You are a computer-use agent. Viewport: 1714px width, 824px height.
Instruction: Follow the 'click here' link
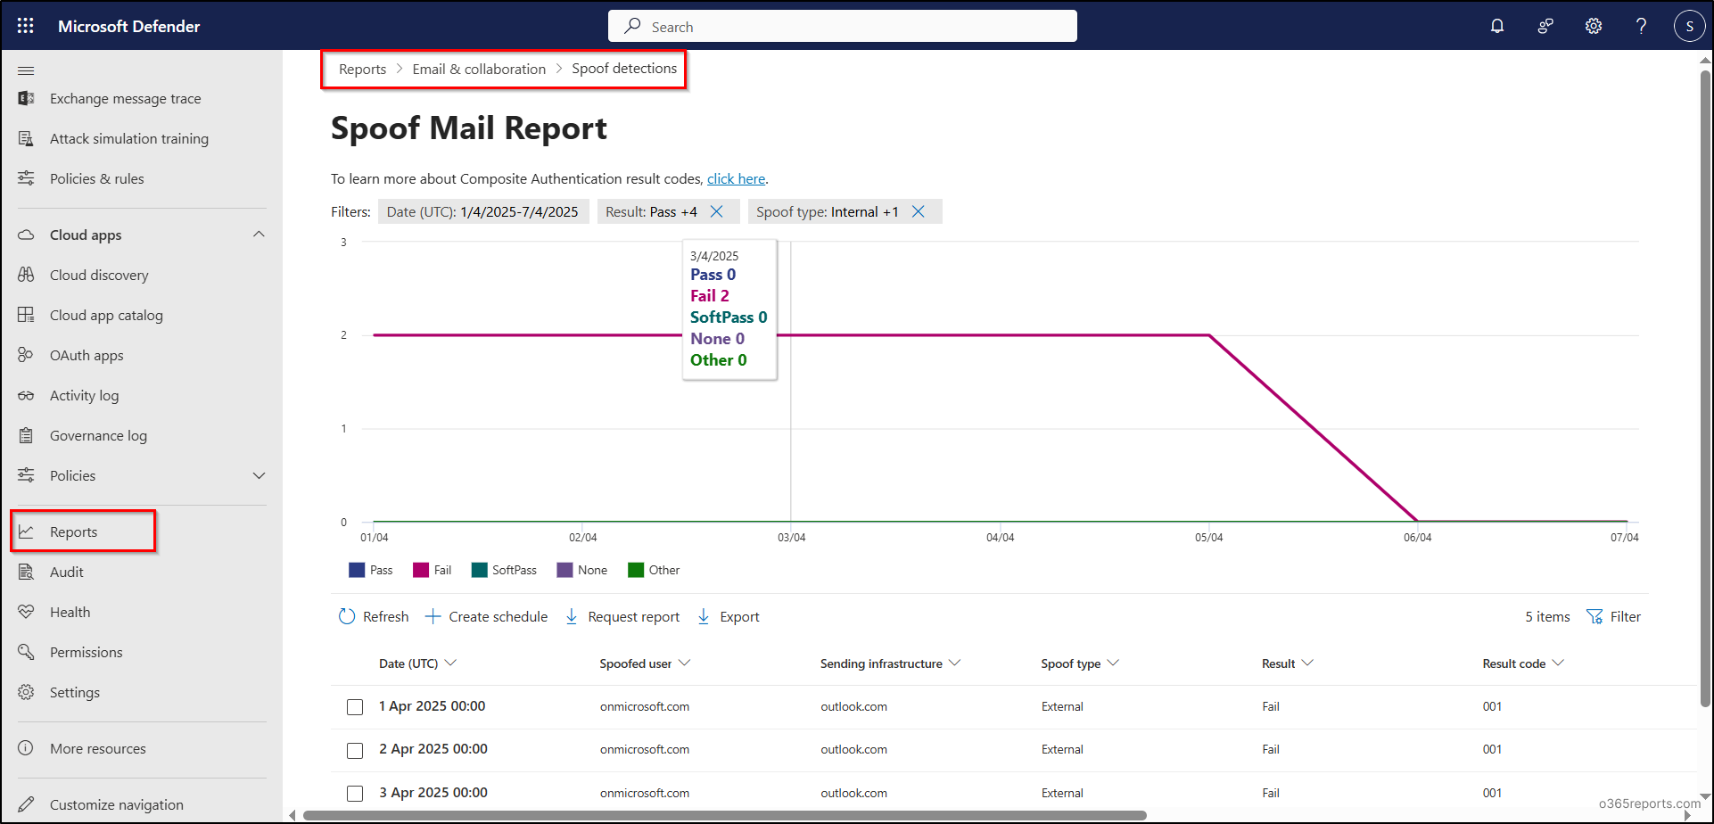736,178
